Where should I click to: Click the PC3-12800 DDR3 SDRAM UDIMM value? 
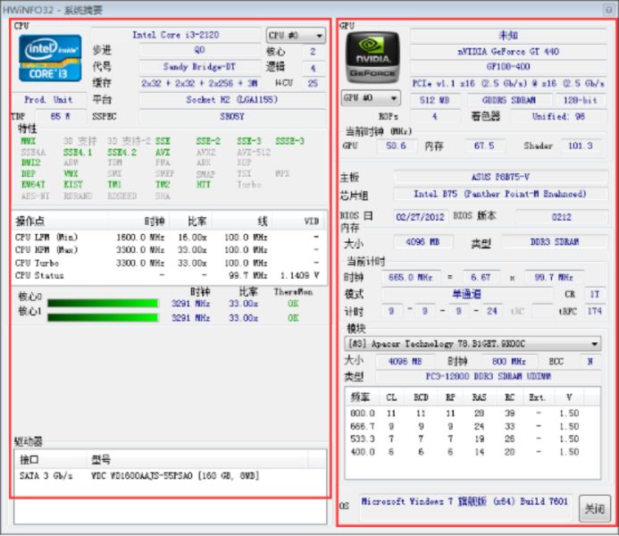[x=488, y=376]
